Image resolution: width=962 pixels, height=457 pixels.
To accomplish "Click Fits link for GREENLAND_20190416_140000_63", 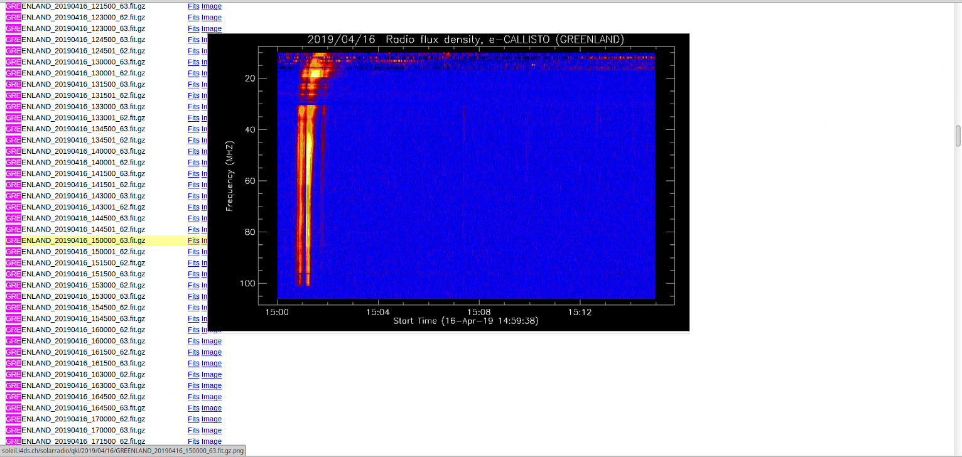I will point(193,151).
